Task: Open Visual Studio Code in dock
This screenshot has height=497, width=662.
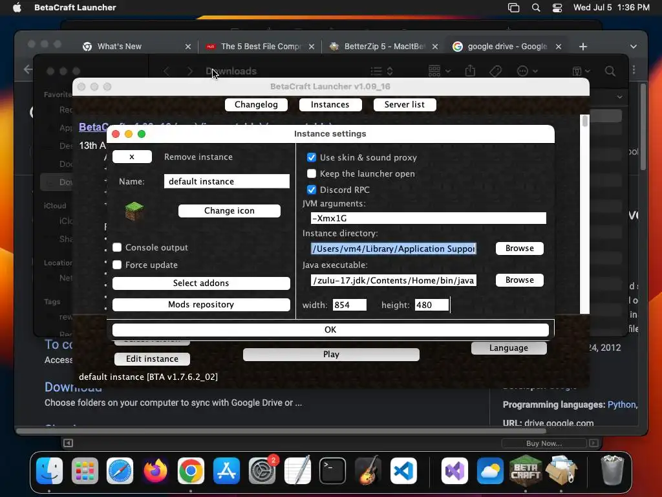Action: (403, 470)
